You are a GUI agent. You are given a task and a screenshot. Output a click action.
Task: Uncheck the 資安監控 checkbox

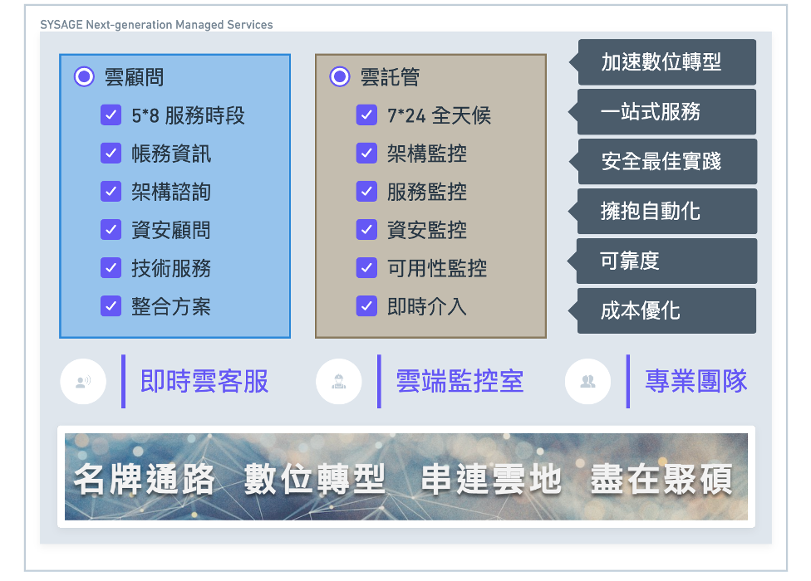tap(366, 230)
